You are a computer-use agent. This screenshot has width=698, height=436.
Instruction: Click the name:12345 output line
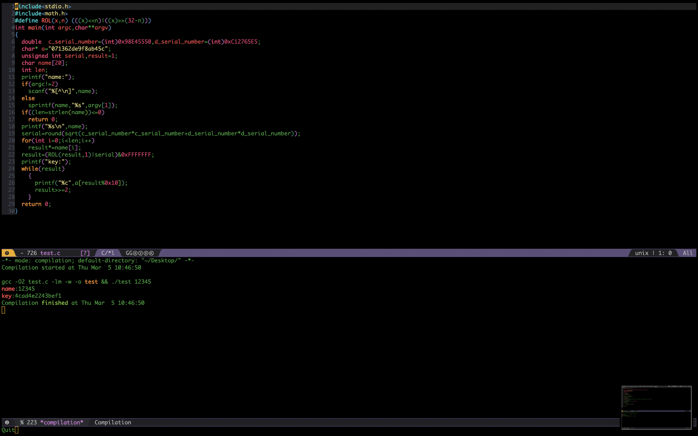[18, 289]
